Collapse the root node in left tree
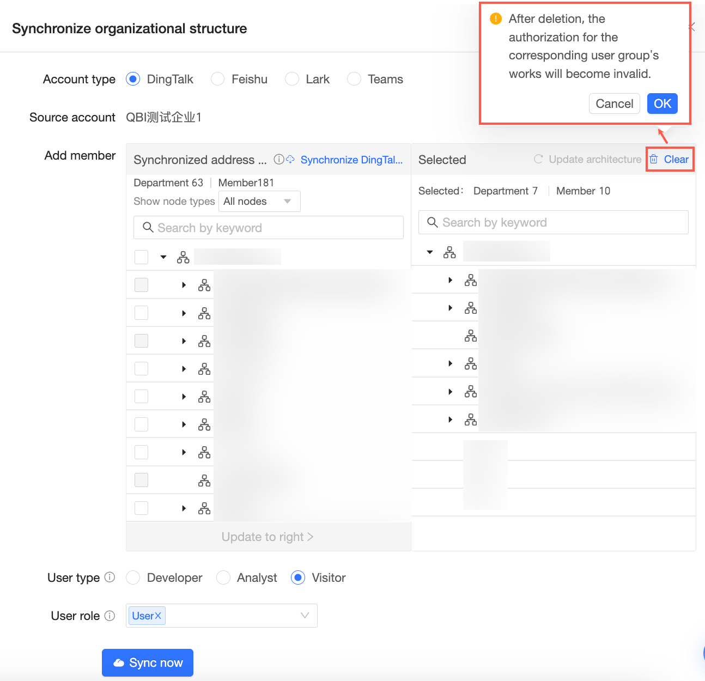 click(163, 257)
